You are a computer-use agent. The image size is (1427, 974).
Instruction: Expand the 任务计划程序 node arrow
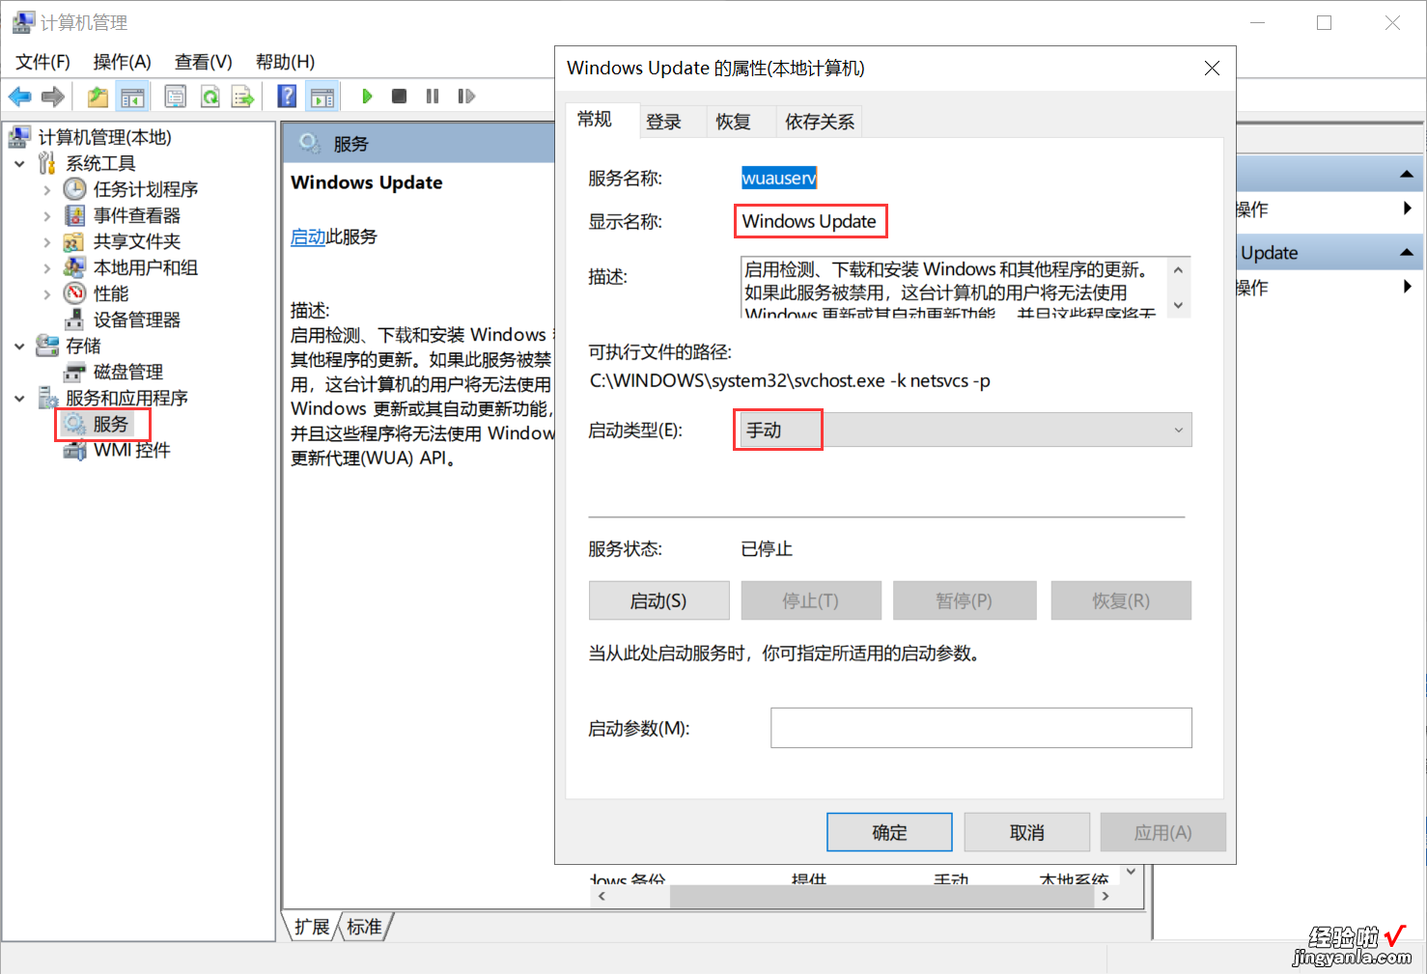tap(46, 190)
